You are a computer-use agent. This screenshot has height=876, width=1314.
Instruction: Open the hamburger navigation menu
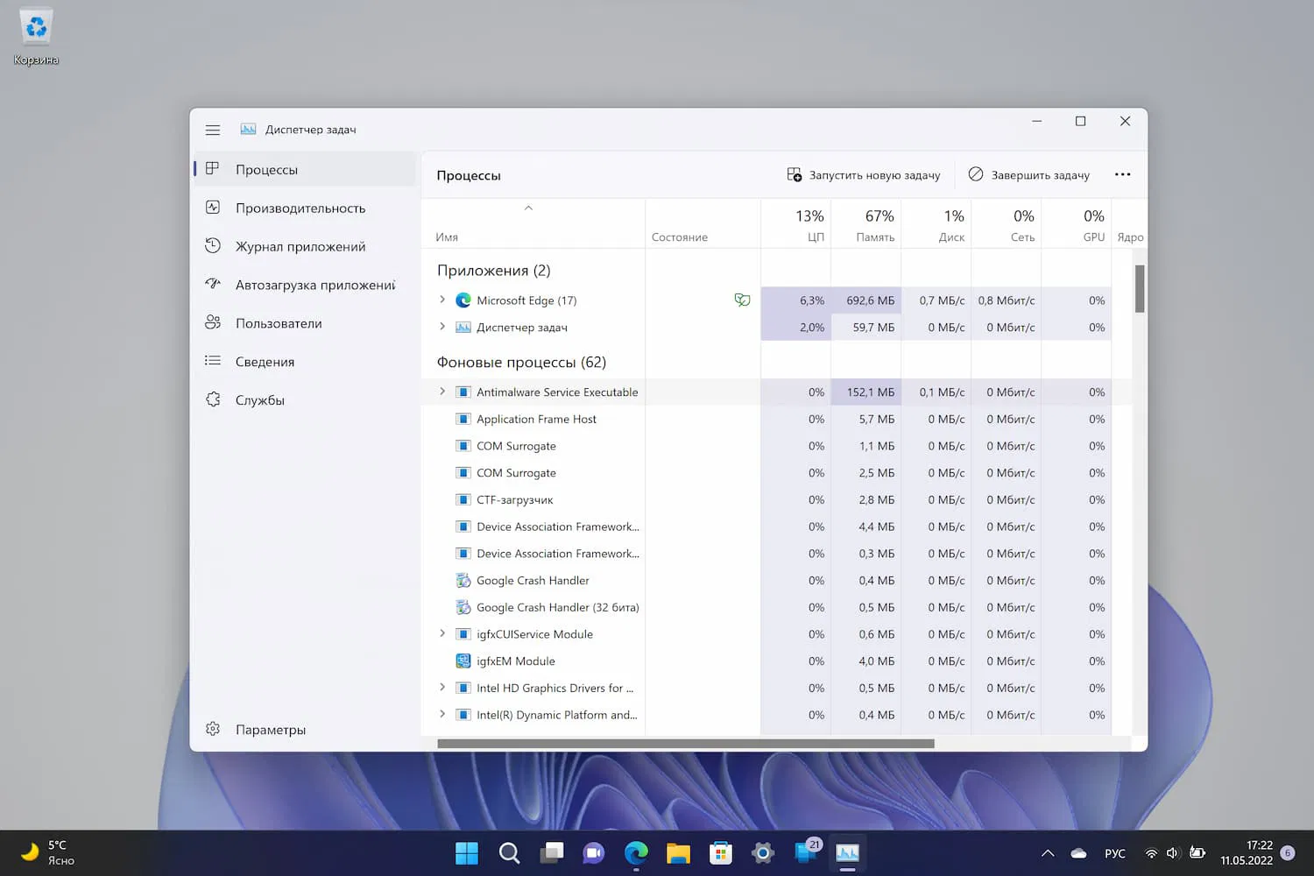(212, 130)
